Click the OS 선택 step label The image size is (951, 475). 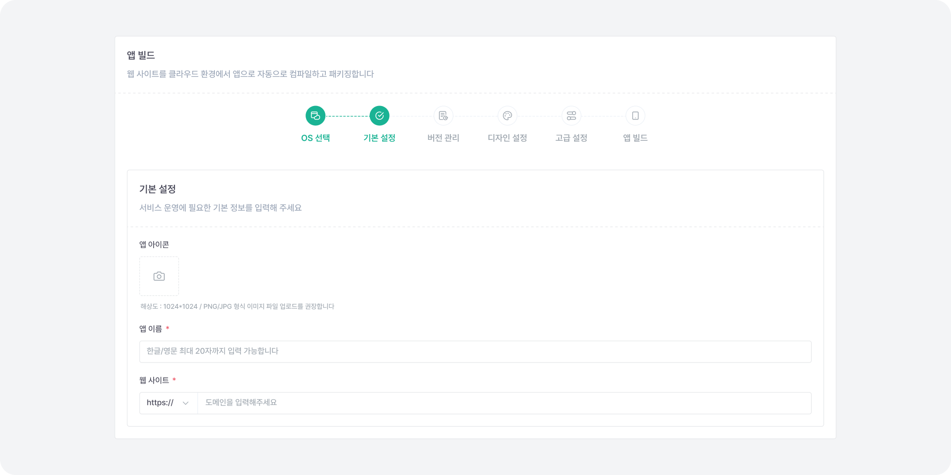point(315,138)
